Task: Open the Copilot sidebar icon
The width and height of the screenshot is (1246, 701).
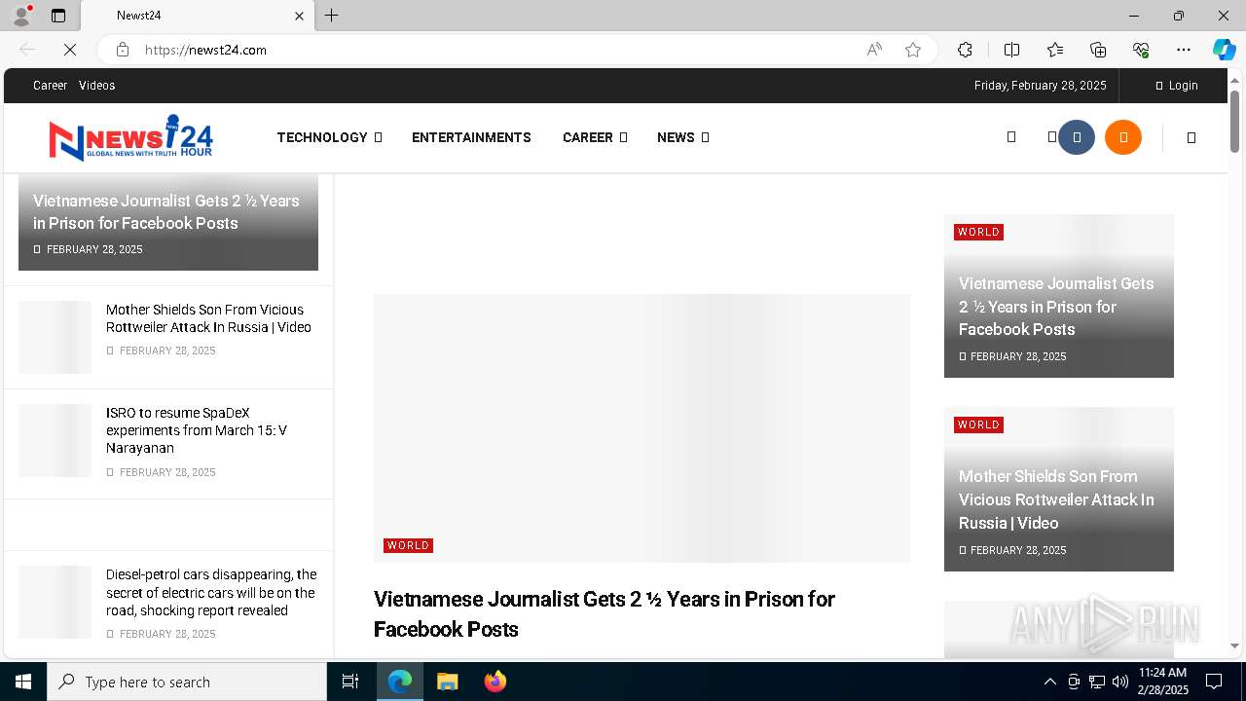Action: (x=1224, y=50)
